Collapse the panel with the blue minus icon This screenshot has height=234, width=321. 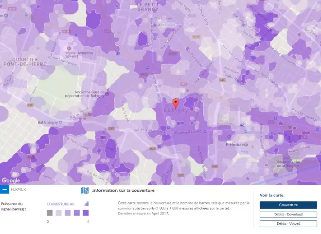pyautogui.click(x=4, y=189)
